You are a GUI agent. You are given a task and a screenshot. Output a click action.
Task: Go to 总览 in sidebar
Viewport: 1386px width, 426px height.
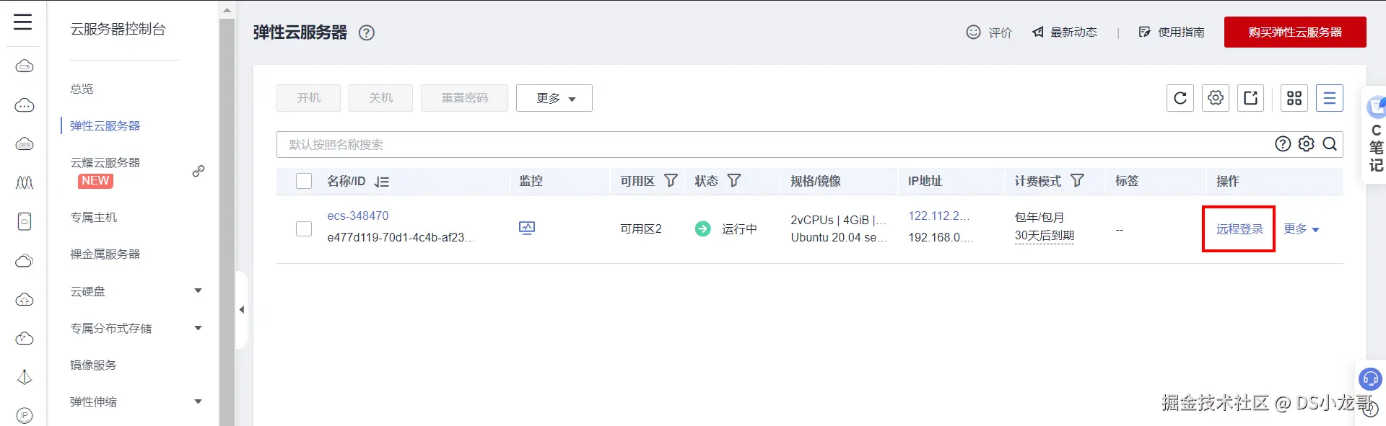[82, 89]
